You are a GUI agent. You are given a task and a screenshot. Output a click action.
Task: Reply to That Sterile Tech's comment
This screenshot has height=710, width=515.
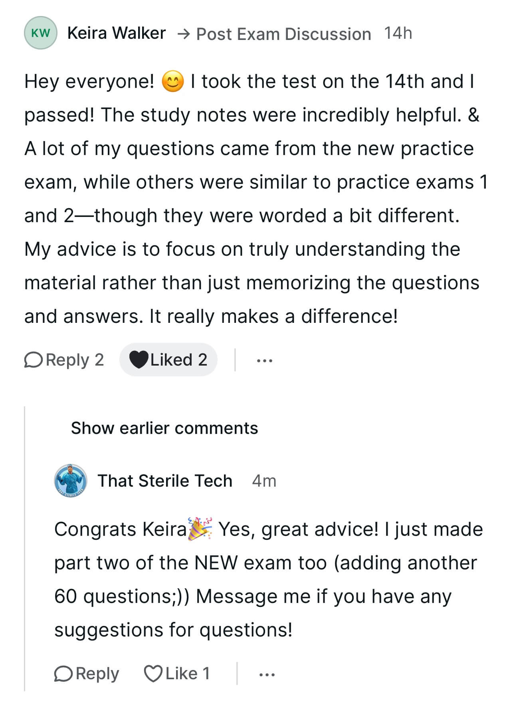point(87,673)
